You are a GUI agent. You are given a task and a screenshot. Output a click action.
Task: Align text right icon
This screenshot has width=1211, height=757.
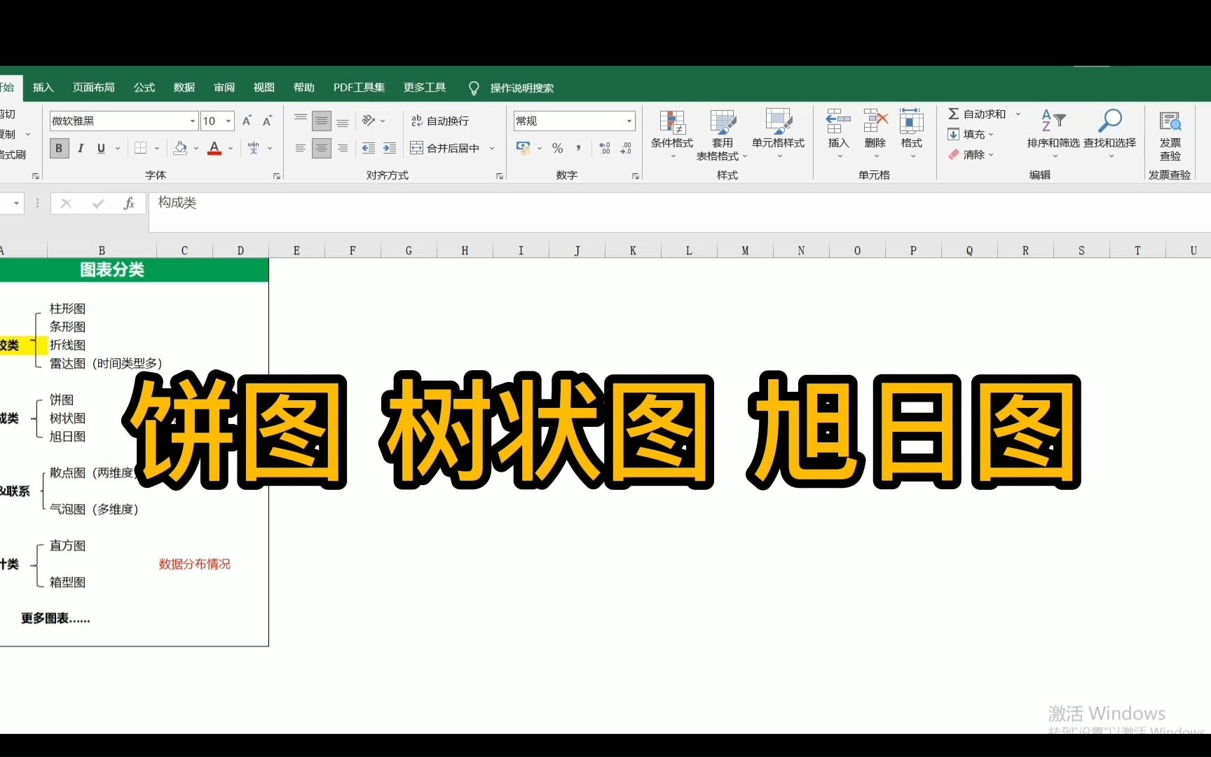pos(343,148)
